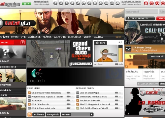Click the orange rating bar showing 4,2
165x118 pixels.
pyautogui.click(x=120, y=53)
